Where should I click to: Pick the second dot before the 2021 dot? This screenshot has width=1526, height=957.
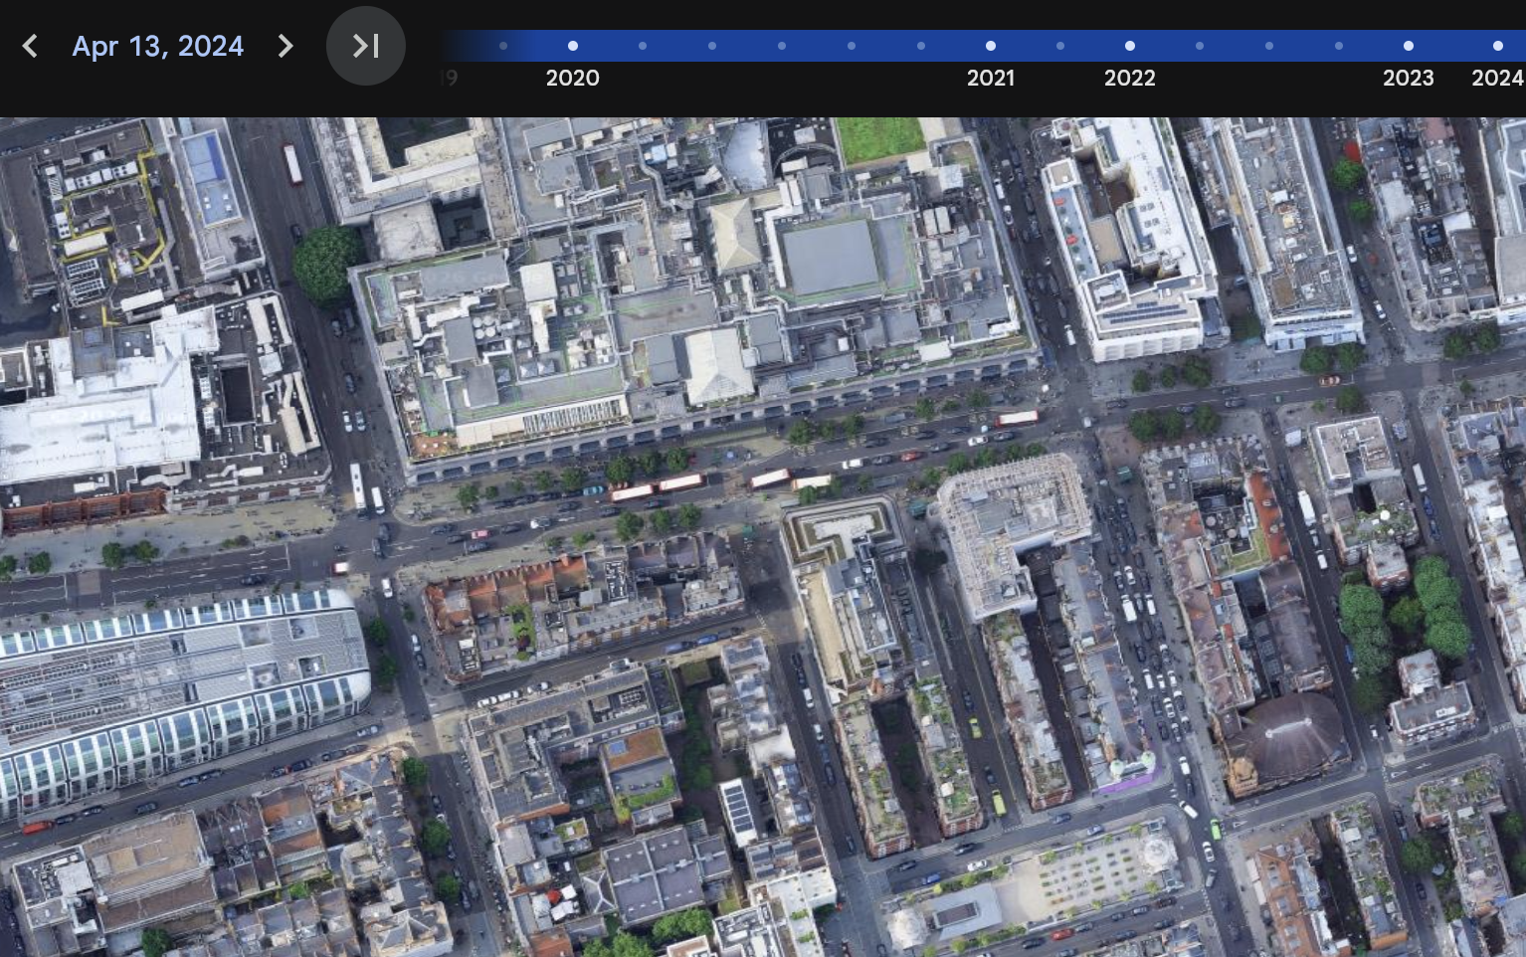[852, 46]
